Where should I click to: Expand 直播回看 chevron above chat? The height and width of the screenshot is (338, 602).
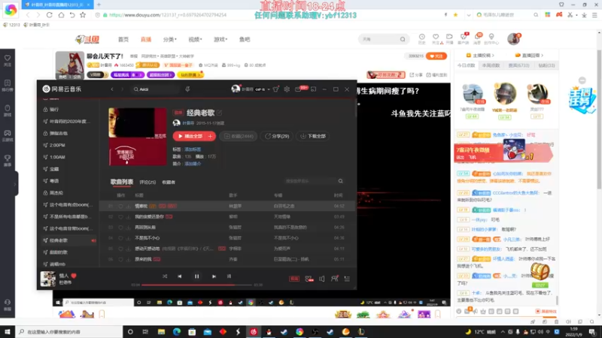click(542, 56)
